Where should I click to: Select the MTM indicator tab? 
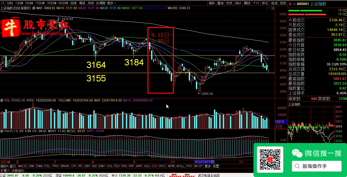click(171, 166)
